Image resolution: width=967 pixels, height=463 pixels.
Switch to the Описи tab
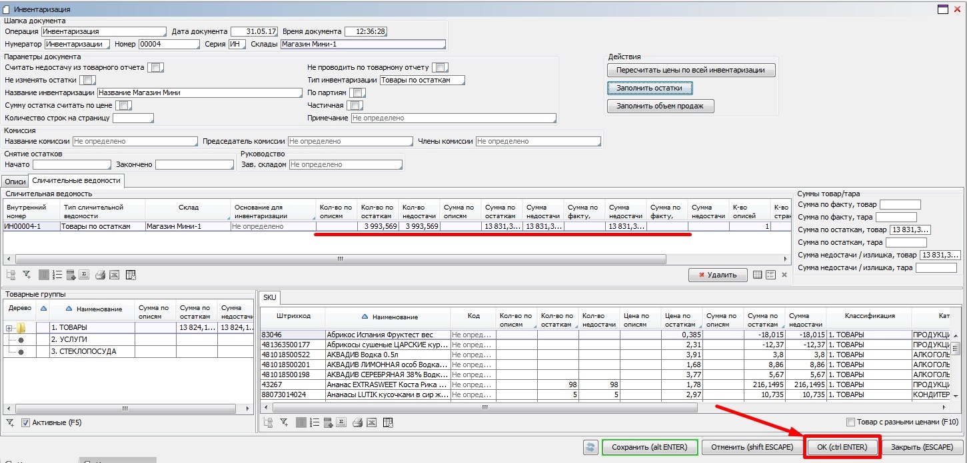[x=15, y=182]
